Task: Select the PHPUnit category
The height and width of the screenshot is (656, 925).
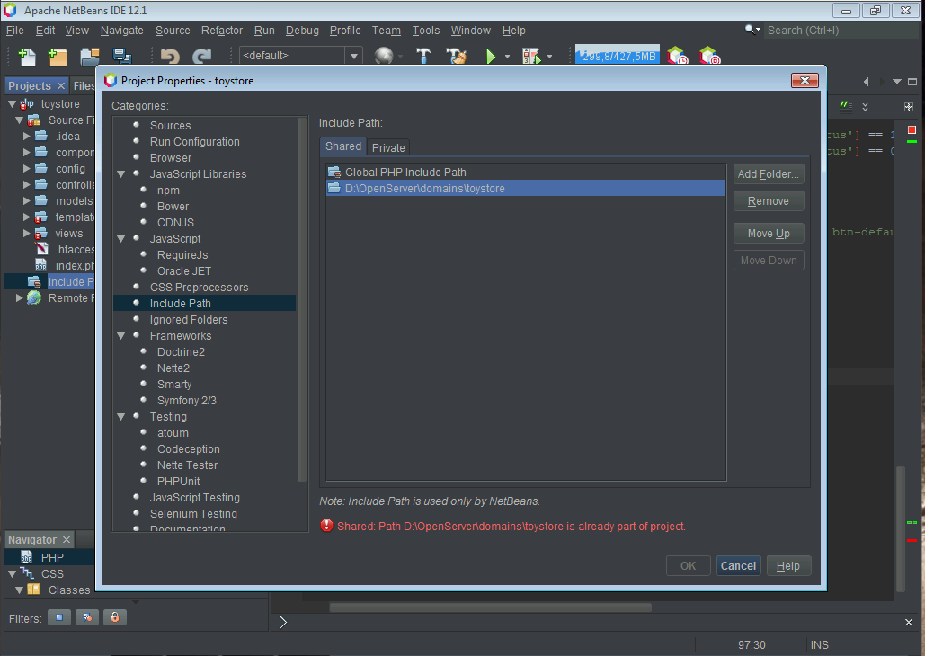Action: [x=179, y=482]
